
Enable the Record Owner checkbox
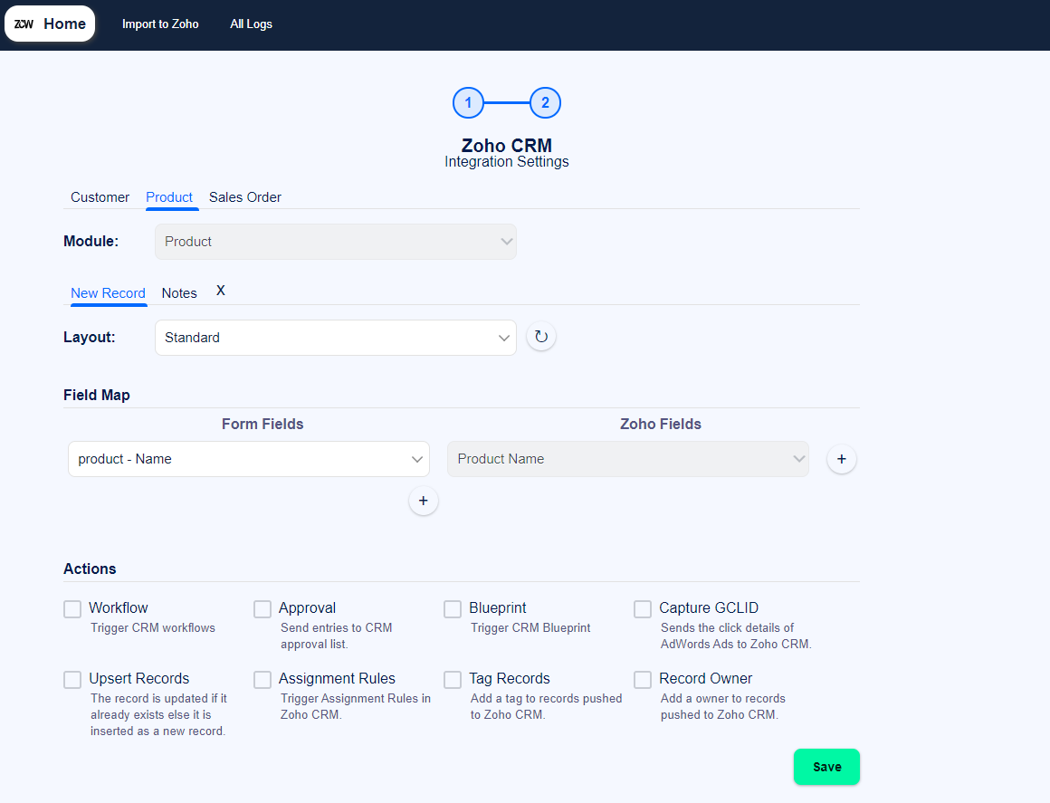tap(643, 680)
